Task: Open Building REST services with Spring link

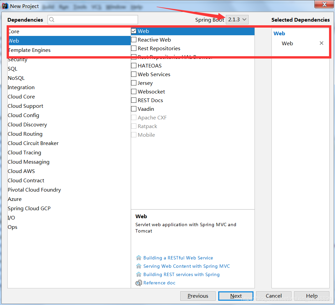Action: coord(181,274)
